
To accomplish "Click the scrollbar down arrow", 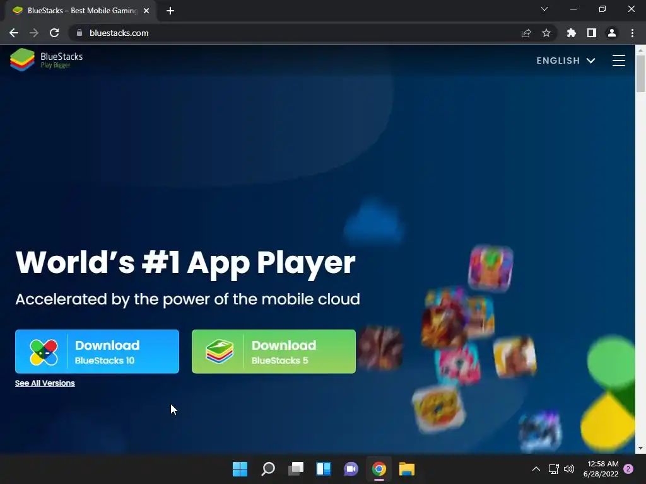I will (640, 448).
